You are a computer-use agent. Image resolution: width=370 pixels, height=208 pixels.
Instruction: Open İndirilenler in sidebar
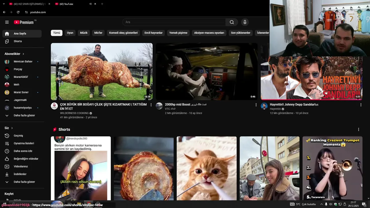tap(22, 174)
